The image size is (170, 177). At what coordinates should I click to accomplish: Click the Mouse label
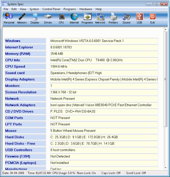tap(25, 131)
